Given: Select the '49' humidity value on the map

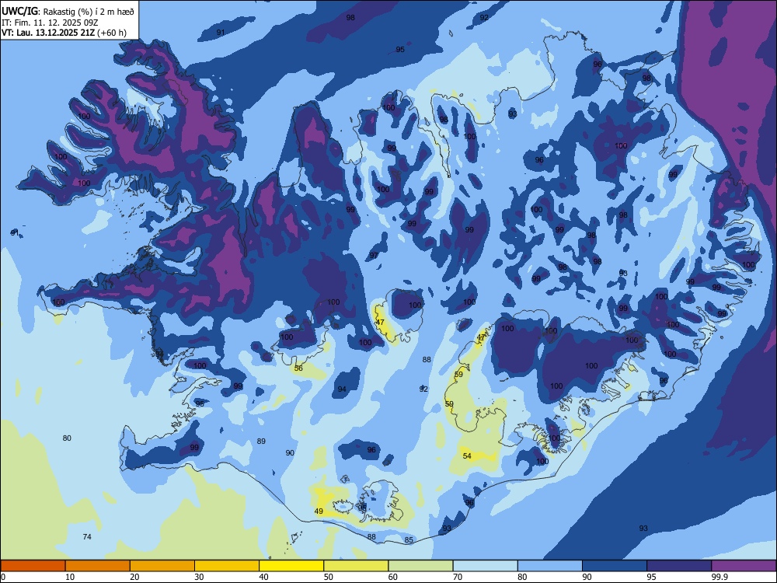Looking at the screenshot, I should (x=319, y=511).
